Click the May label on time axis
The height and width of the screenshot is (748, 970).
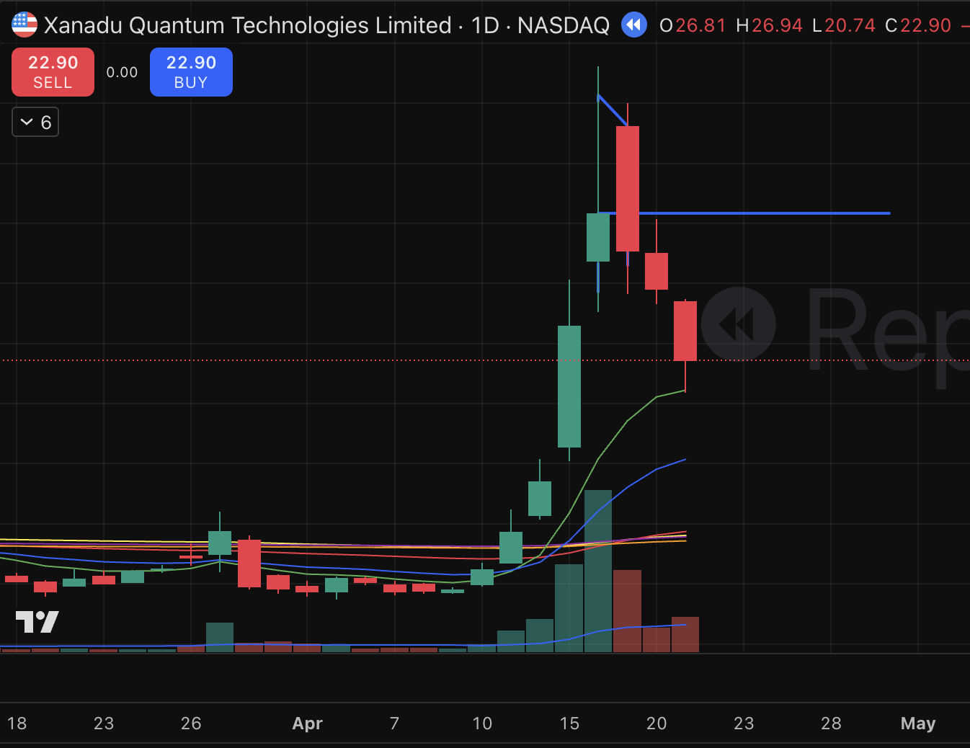coord(918,723)
